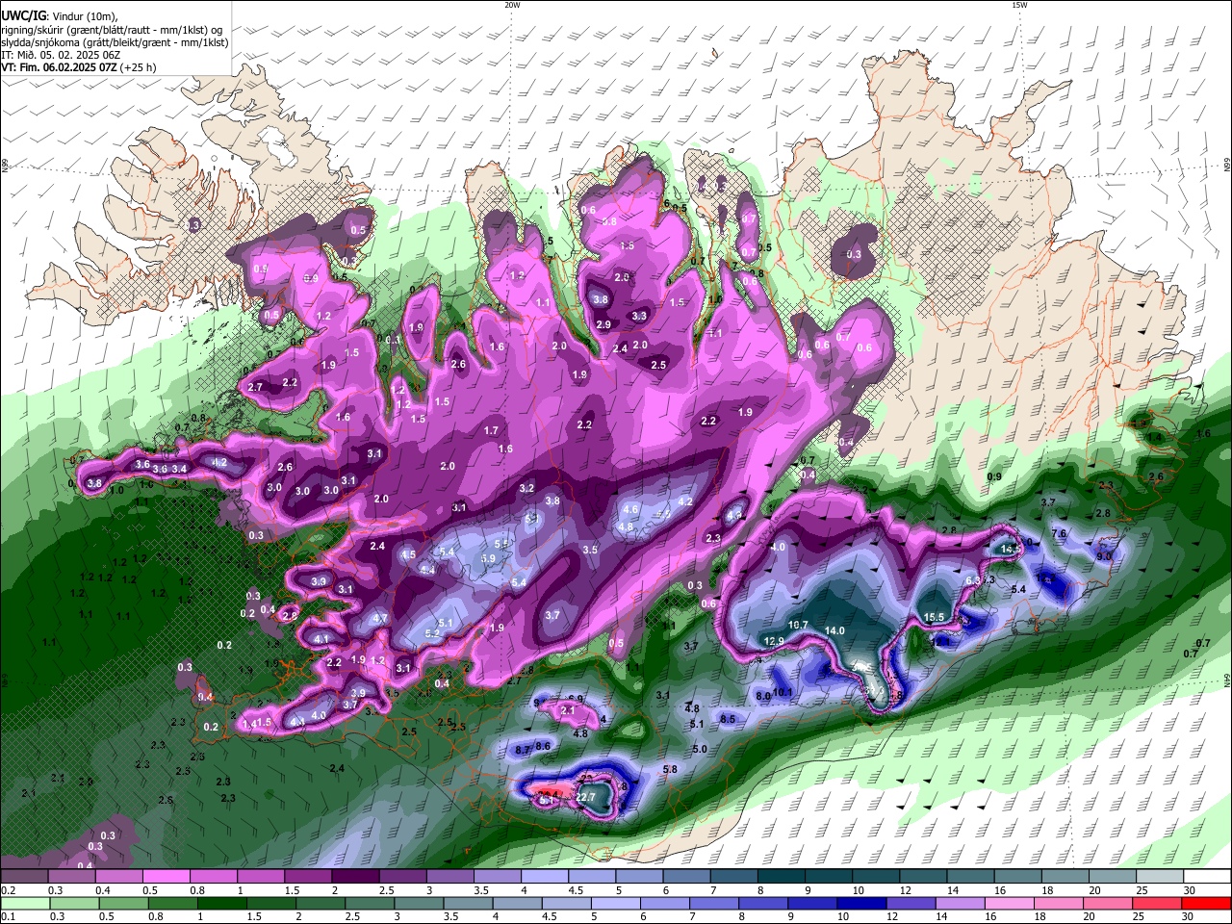Click the '5.2' snowfall value

click(x=432, y=633)
